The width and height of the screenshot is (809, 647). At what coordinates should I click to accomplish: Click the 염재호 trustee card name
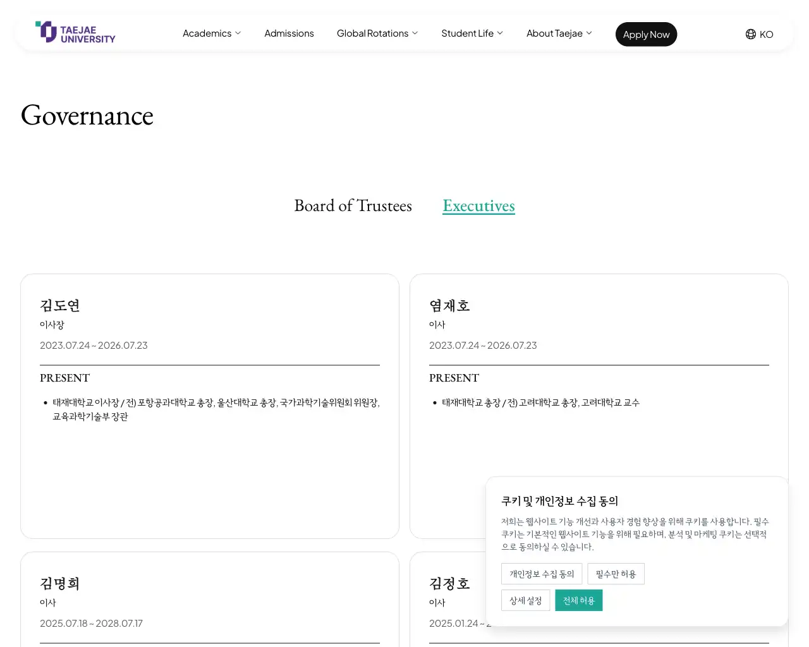point(449,306)
